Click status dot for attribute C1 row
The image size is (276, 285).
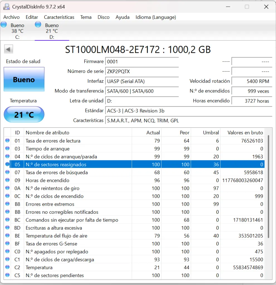[x=8, y=259]
